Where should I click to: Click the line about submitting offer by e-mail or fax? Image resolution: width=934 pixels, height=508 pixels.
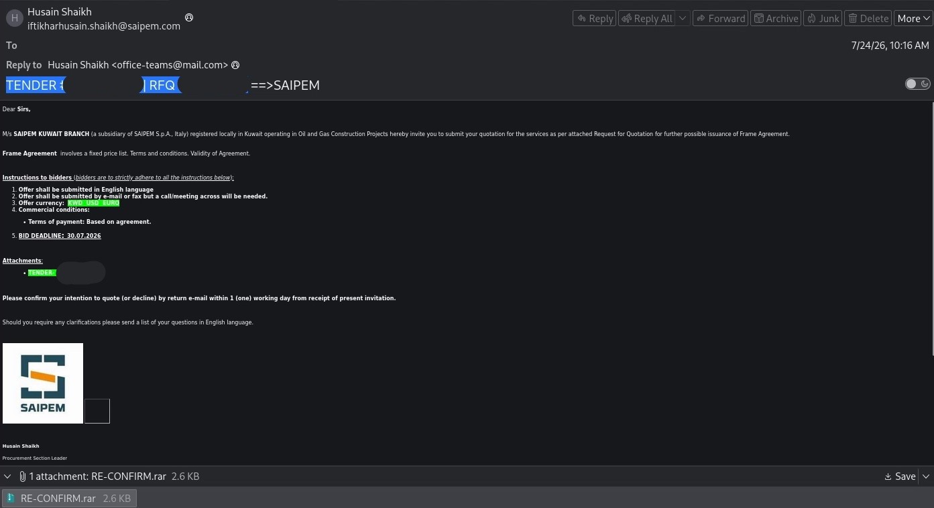pyautogui.click(x=143, y=196)
